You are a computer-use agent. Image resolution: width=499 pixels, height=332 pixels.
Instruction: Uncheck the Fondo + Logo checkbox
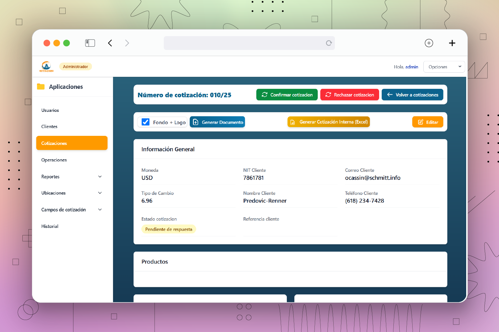(x=146, y=122)
